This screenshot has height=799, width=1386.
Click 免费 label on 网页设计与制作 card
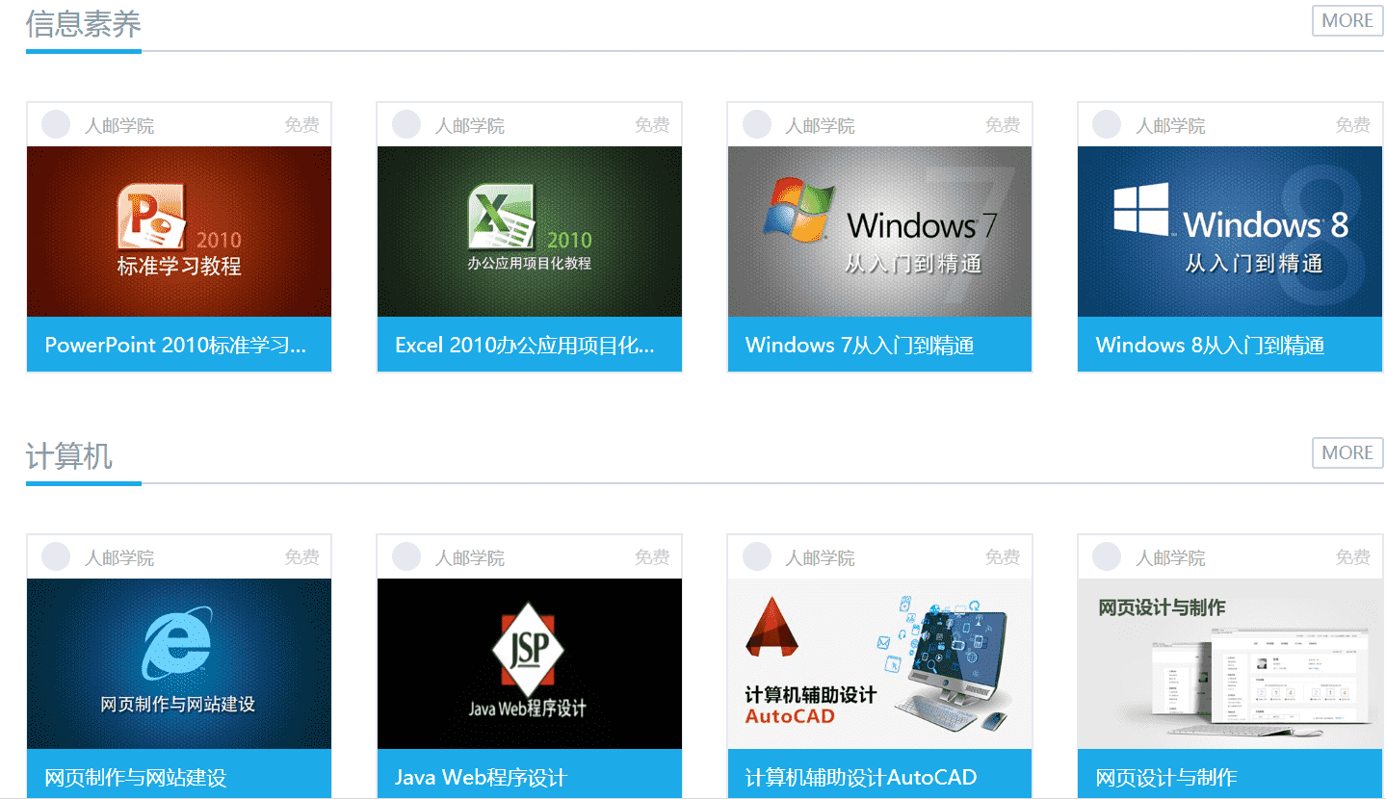1353,557
